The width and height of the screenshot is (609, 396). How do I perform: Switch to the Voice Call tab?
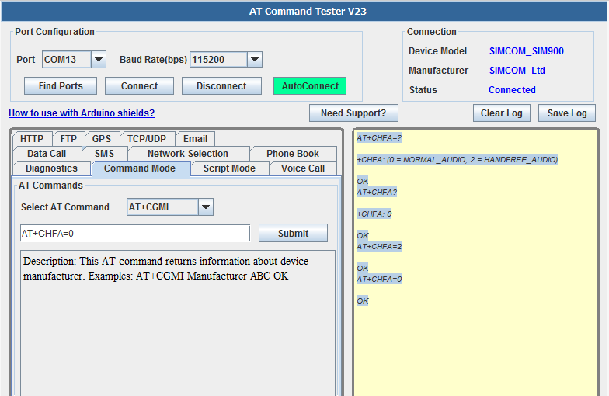pos(303,168)
